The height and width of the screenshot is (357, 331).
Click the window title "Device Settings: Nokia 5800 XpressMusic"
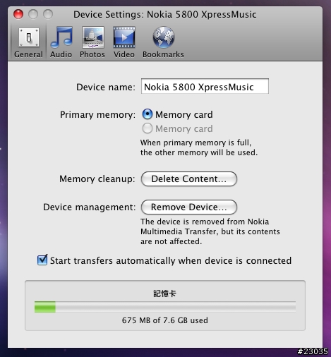(165, 14)
